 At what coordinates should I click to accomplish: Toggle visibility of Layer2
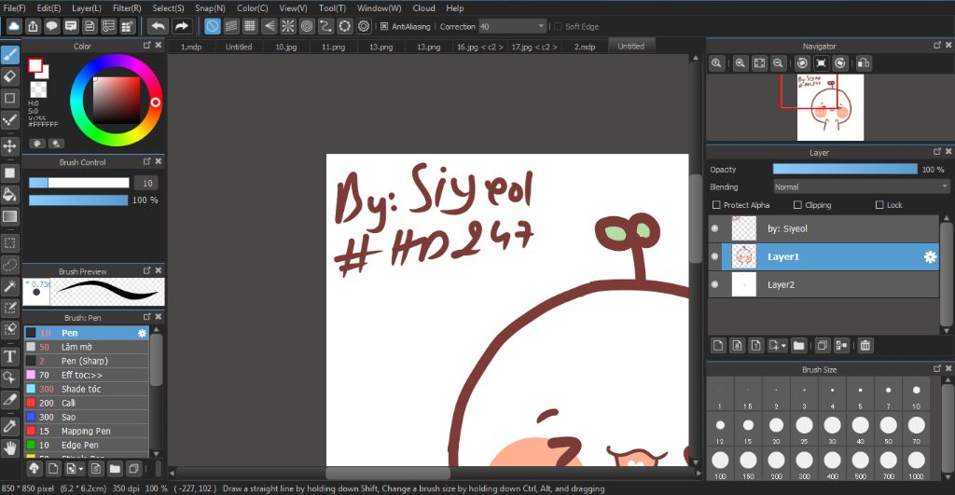(715, 284)
